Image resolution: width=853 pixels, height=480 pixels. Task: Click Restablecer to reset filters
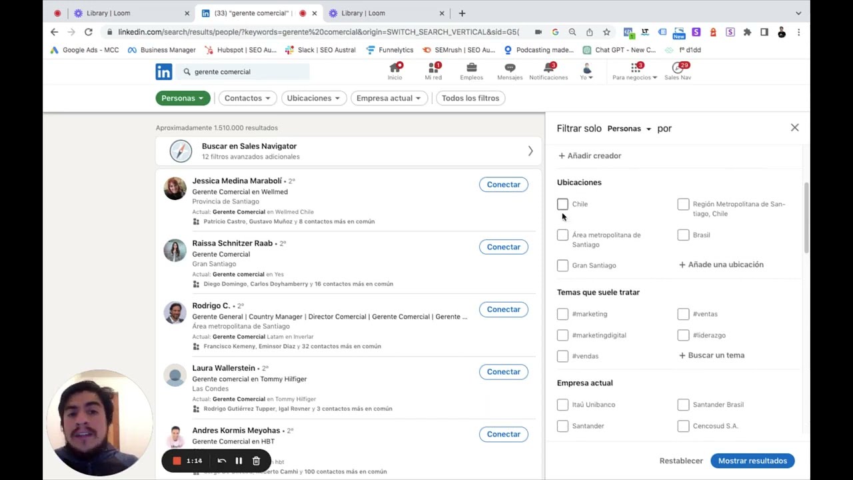(x=681, y=461)
